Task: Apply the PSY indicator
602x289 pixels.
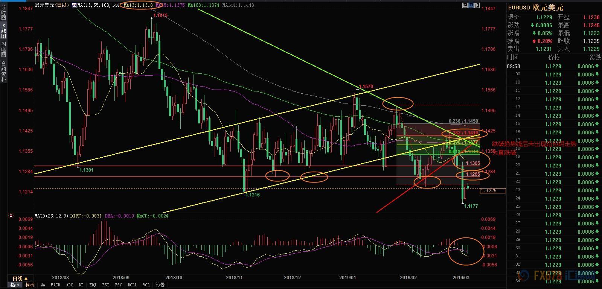Action: pyautogui.click(x=118, y=285)
